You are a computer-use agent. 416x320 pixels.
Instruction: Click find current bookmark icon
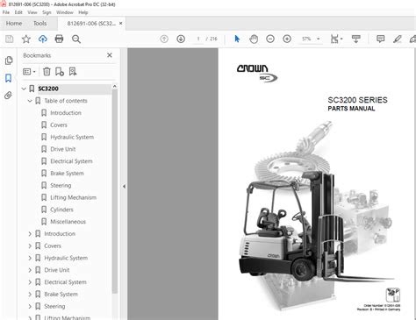[73, 71]
